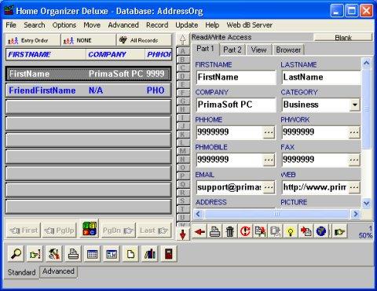377x291 pixels.
Task: Click the red down arrow under alphabet index
Action: (183, 234)
